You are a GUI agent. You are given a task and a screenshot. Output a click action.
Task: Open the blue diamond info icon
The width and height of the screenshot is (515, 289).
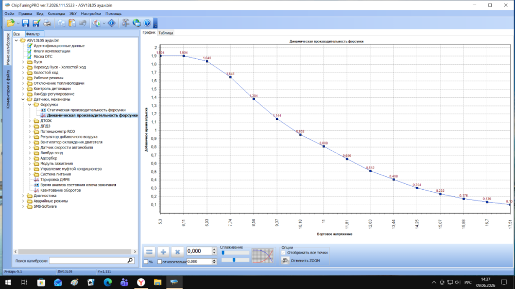[112, 23]
